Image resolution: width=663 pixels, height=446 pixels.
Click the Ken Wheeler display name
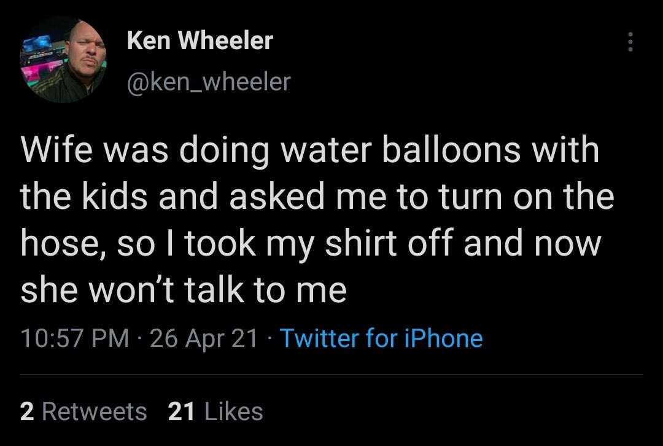200,41
